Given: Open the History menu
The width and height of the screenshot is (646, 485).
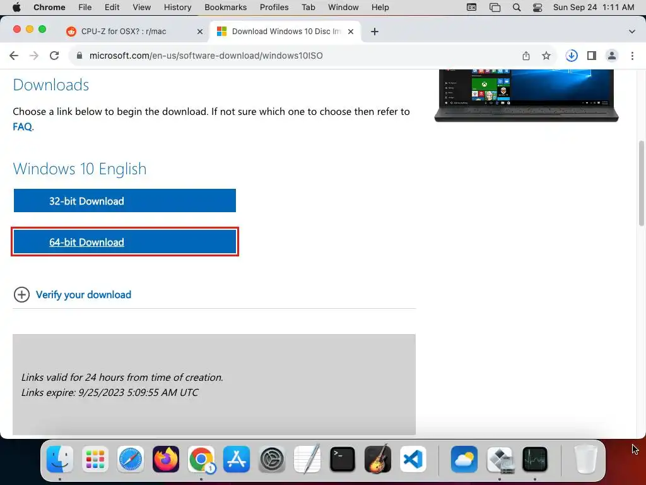Looking at the screenshot, I should (x=177, y=8).
